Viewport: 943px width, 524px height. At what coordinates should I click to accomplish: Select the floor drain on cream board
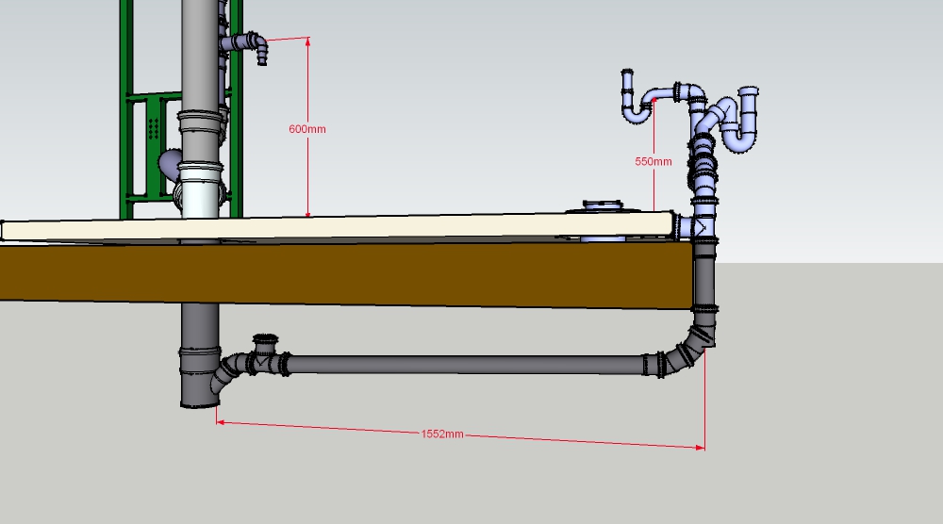tap(604, 207)
